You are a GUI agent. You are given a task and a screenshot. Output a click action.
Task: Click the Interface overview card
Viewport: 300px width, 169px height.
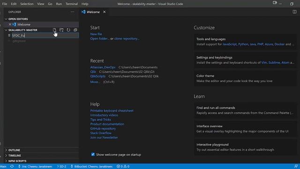point(245,129)
